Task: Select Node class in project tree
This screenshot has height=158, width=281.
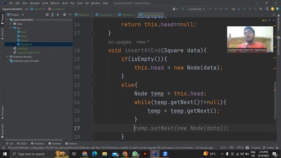Action: 22,36
